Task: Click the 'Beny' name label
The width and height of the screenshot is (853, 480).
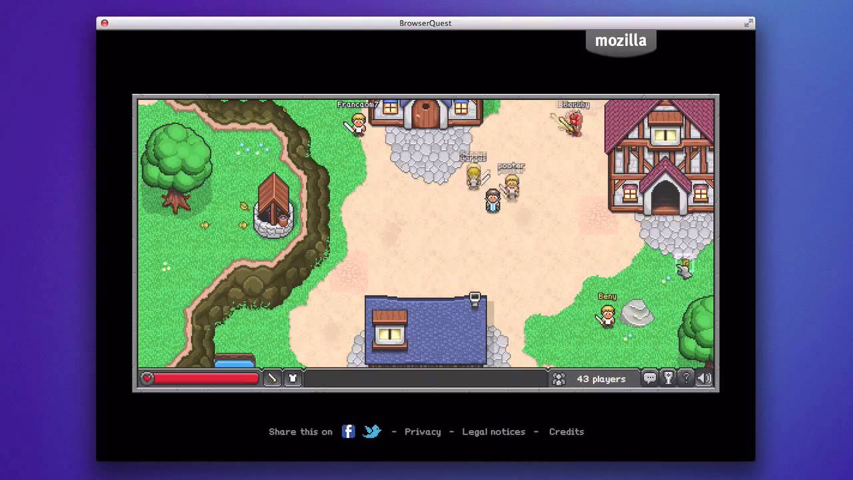Action: coord(607,296)
